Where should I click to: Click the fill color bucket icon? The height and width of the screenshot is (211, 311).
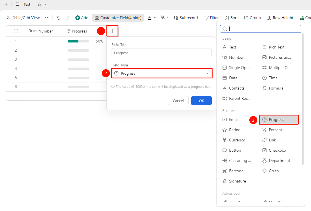[163, 18]
